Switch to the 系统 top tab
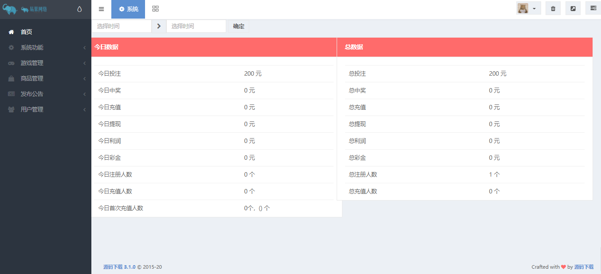Image resolution: width=601 pixels, height=274 pixels. (x=128, y=9)
